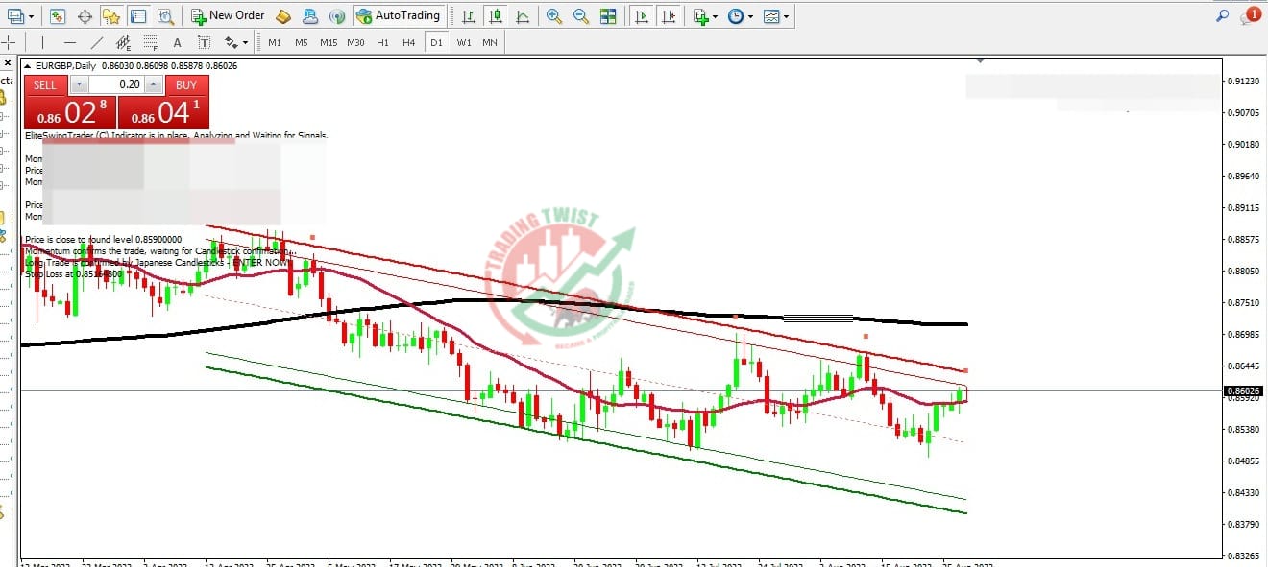1268x567 pixels.
Task: Open the New Chart dropdown arrow
Action: point(32,16)
